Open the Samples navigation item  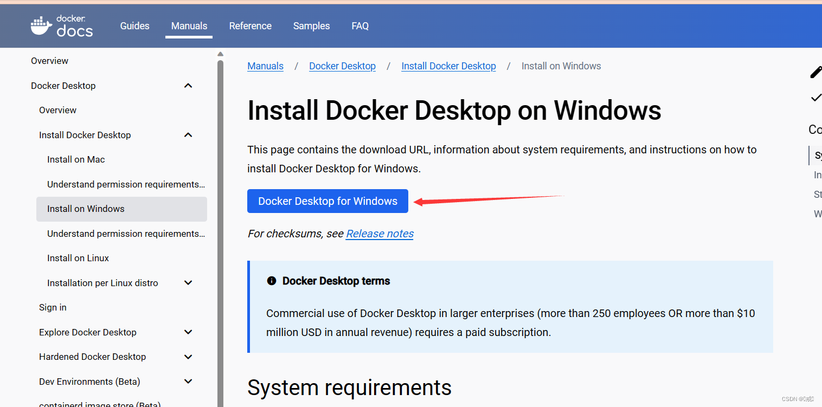click(311, 26)
